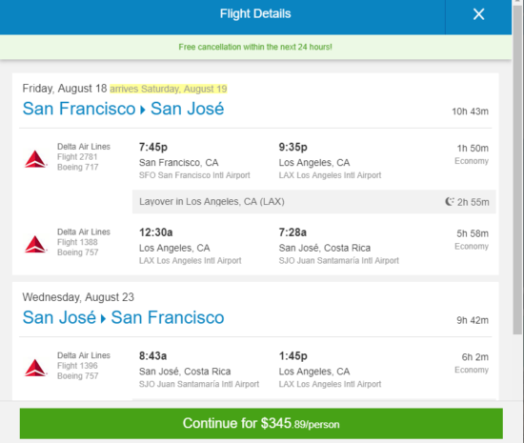This screenshot has height=443, width=524.
Task: Select the Layover in Los Angeles row
Action: click(314, 202)
